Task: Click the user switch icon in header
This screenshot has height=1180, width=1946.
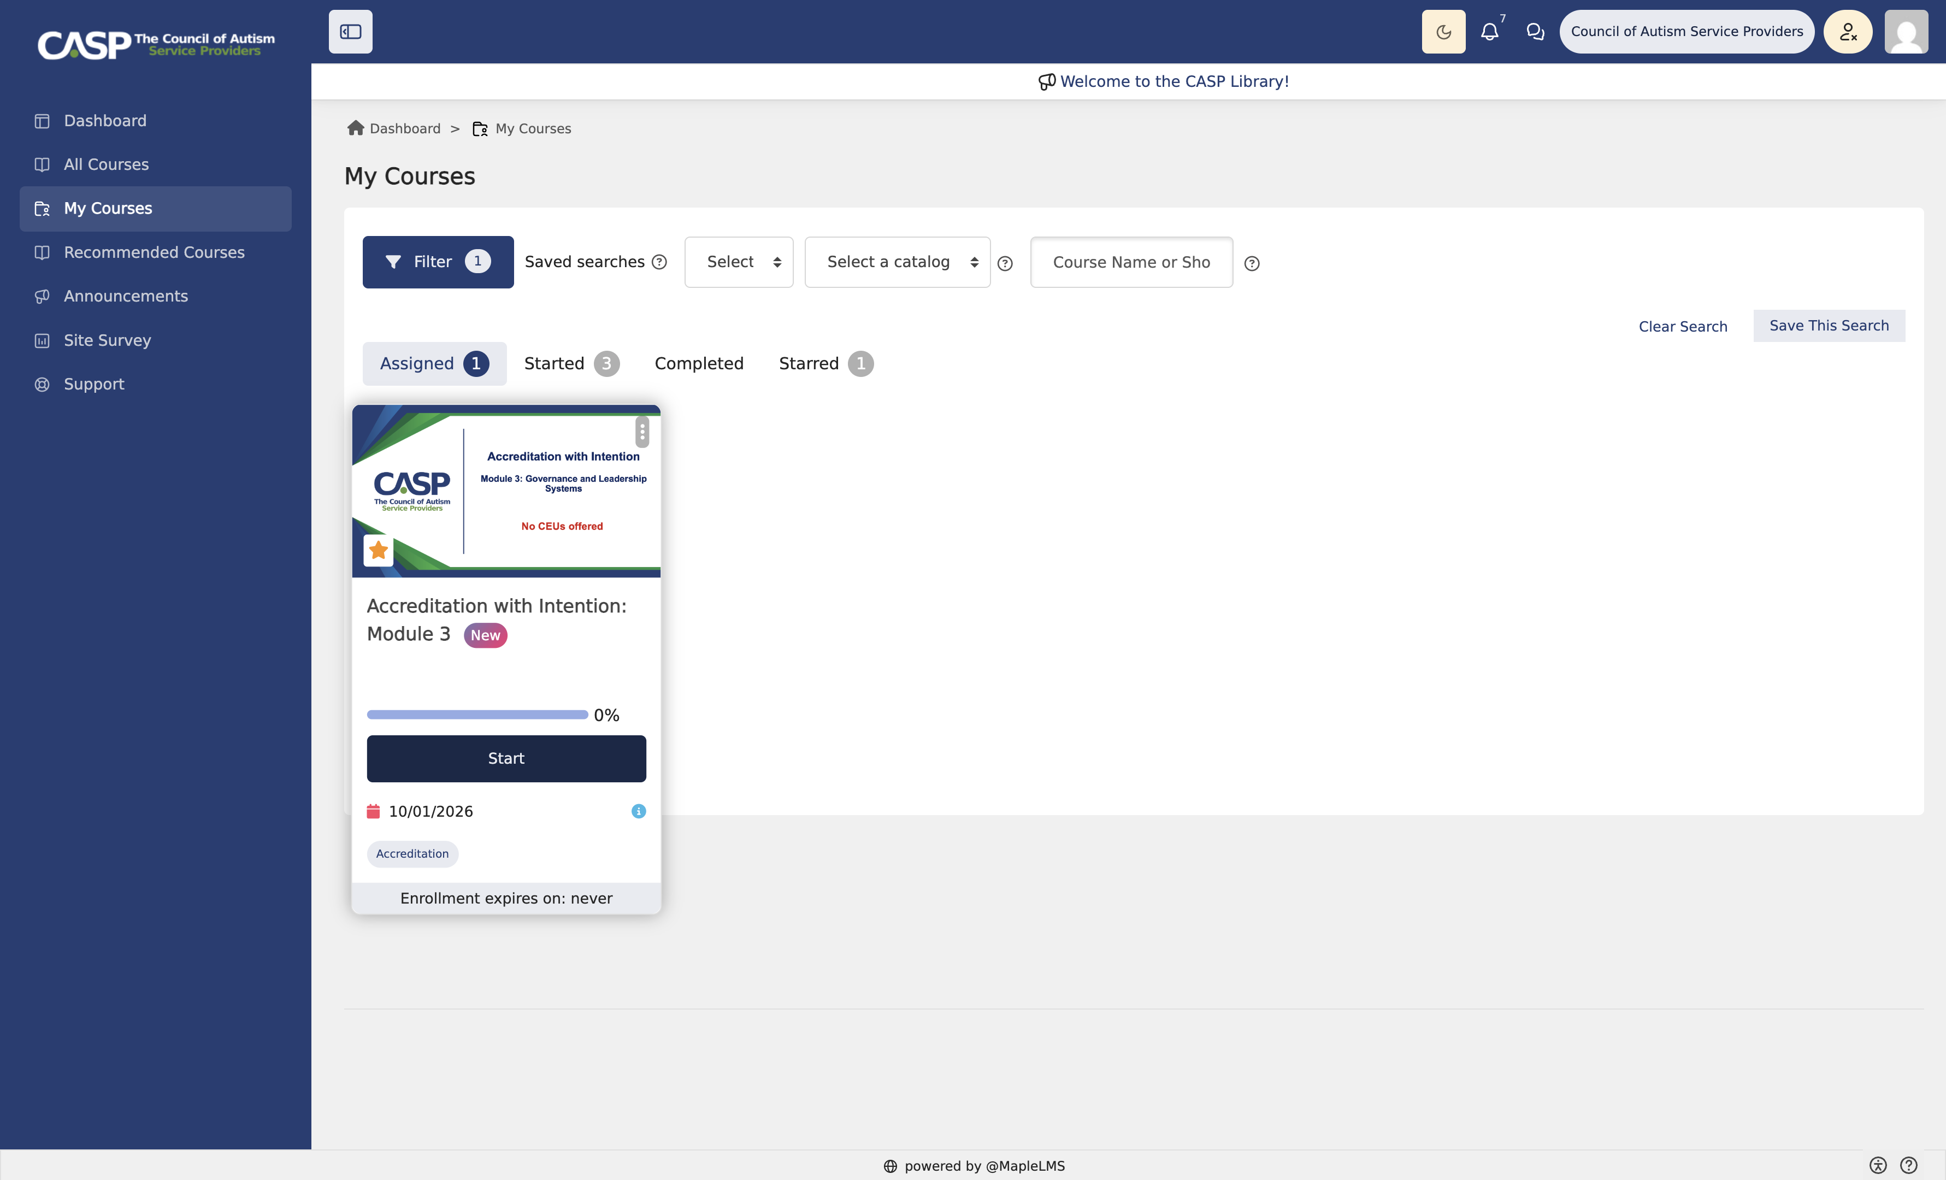Action: coord(1847,32)
